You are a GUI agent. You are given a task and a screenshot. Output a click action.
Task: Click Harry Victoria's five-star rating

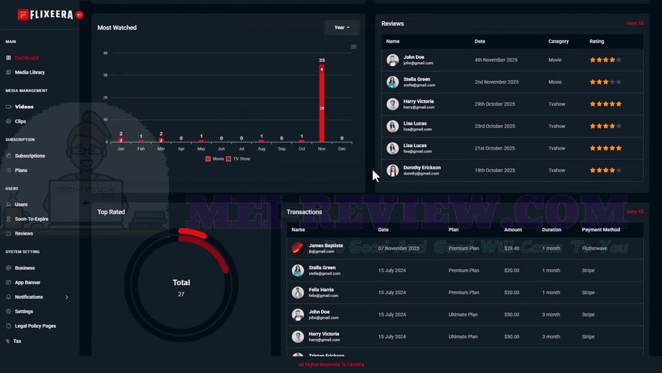pyautogui.click(x=605, y=104)
